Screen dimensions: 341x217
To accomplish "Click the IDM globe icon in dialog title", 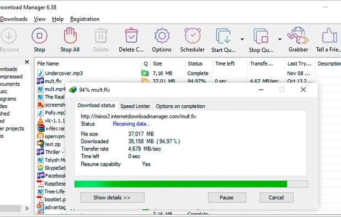I will click(x=73, y=90).
